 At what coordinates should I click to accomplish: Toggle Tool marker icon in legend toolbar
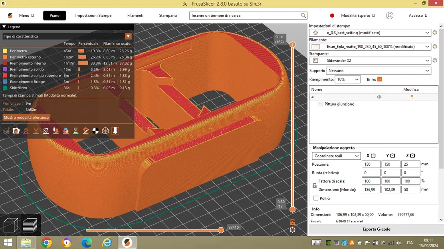(115, 131)
